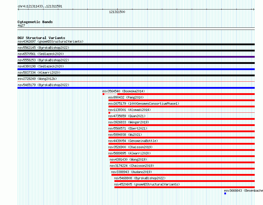
Task: Open variant nsv4520605 gnomADStructuralVariants
Action: pos(147,184)
